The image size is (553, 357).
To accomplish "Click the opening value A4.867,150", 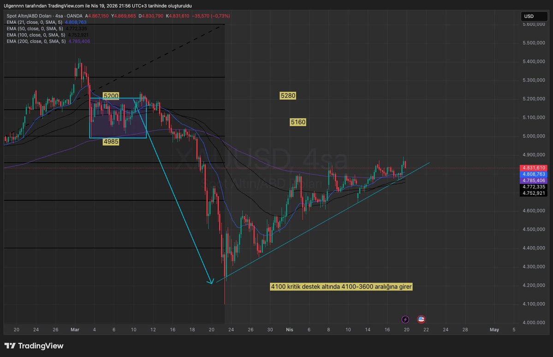I will [97, 16].
